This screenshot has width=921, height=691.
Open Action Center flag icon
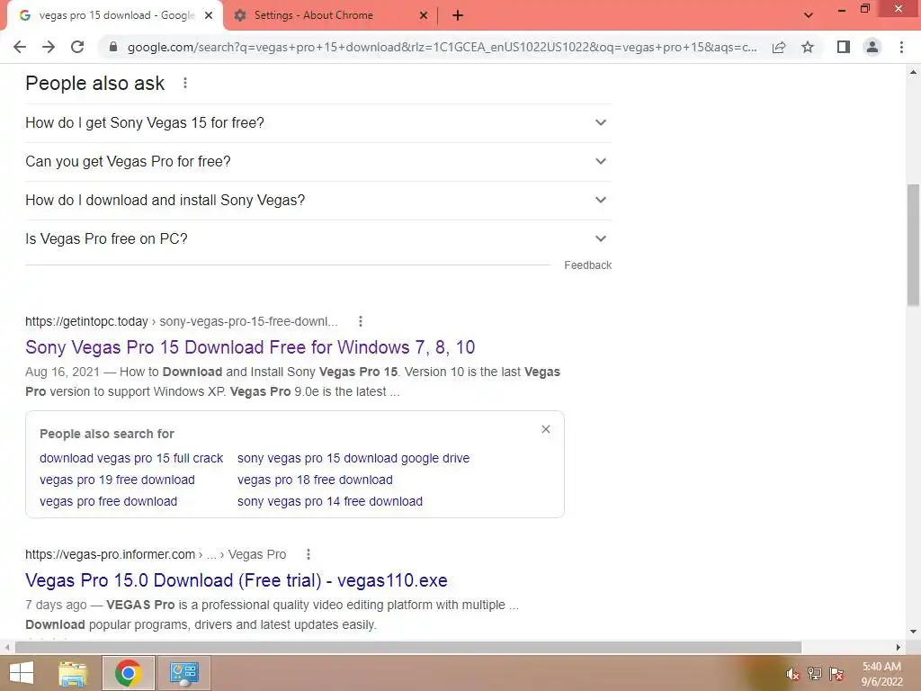click(x=836, y=674)
